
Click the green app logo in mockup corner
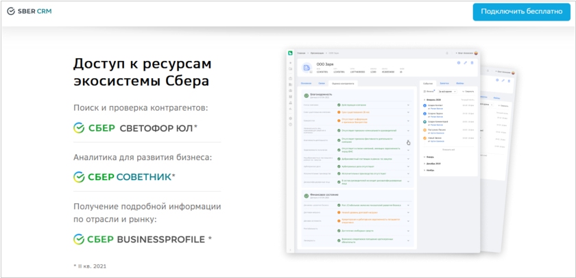coord(290,53)
